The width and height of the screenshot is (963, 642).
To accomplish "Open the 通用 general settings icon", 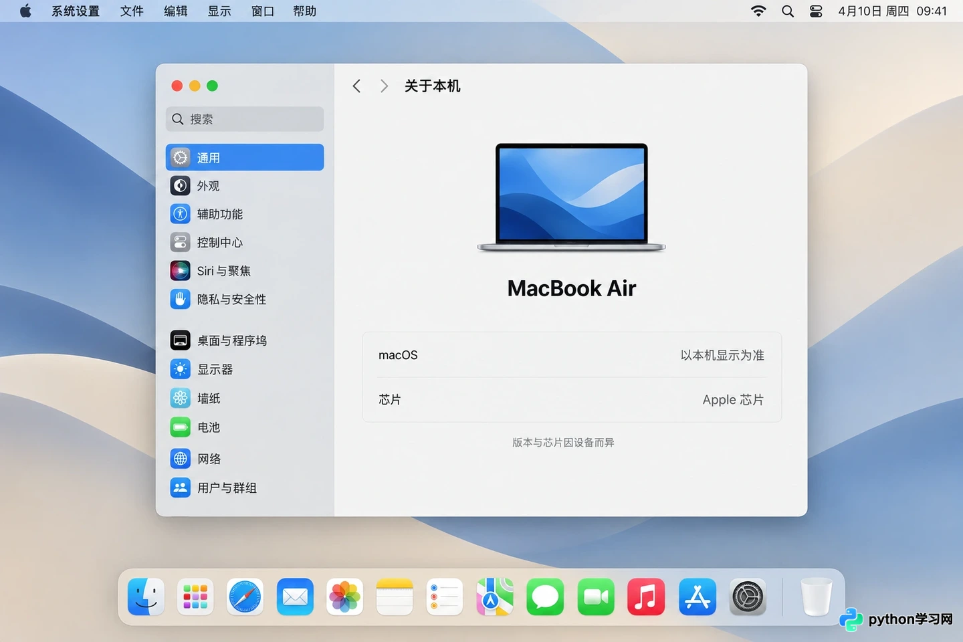I will pyautogui.click(x=181, y=158).
